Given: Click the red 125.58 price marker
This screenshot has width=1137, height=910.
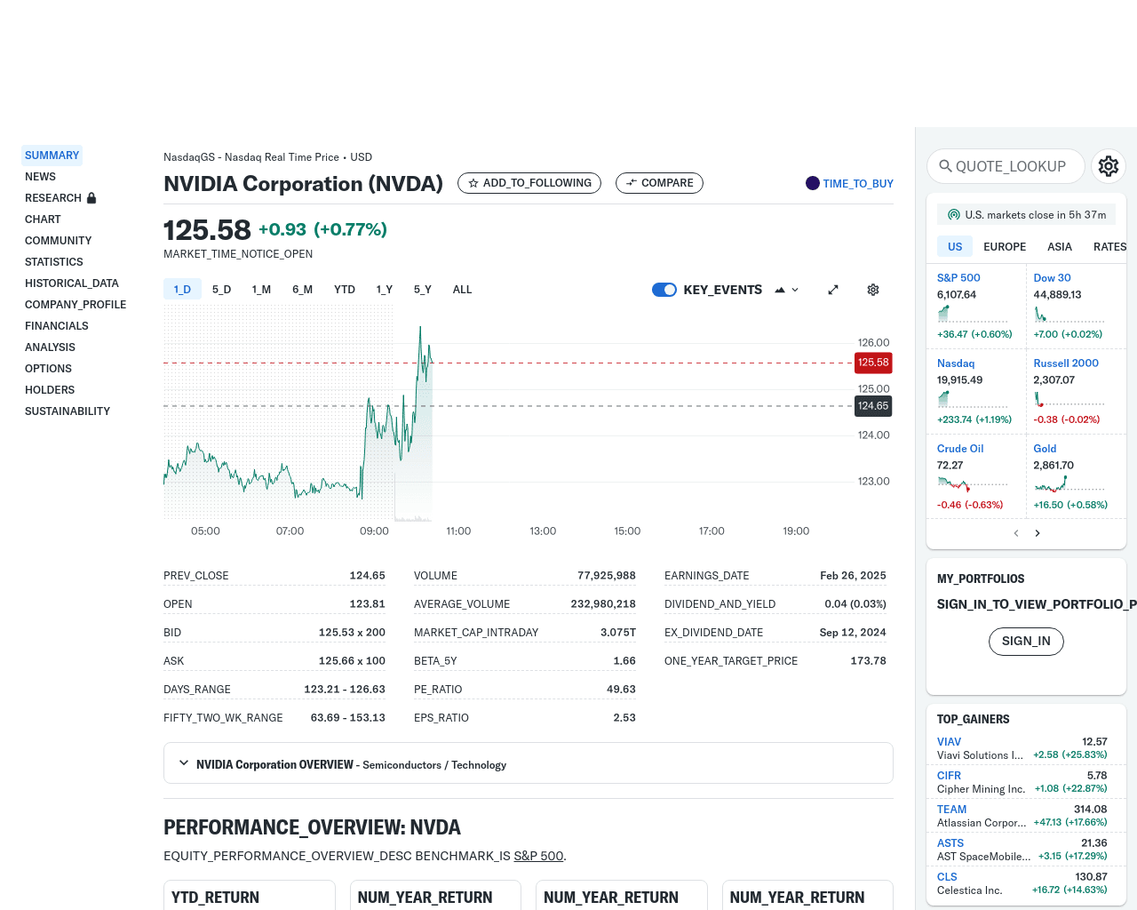Looking at the screenshot, I should [x=873, y=363].
